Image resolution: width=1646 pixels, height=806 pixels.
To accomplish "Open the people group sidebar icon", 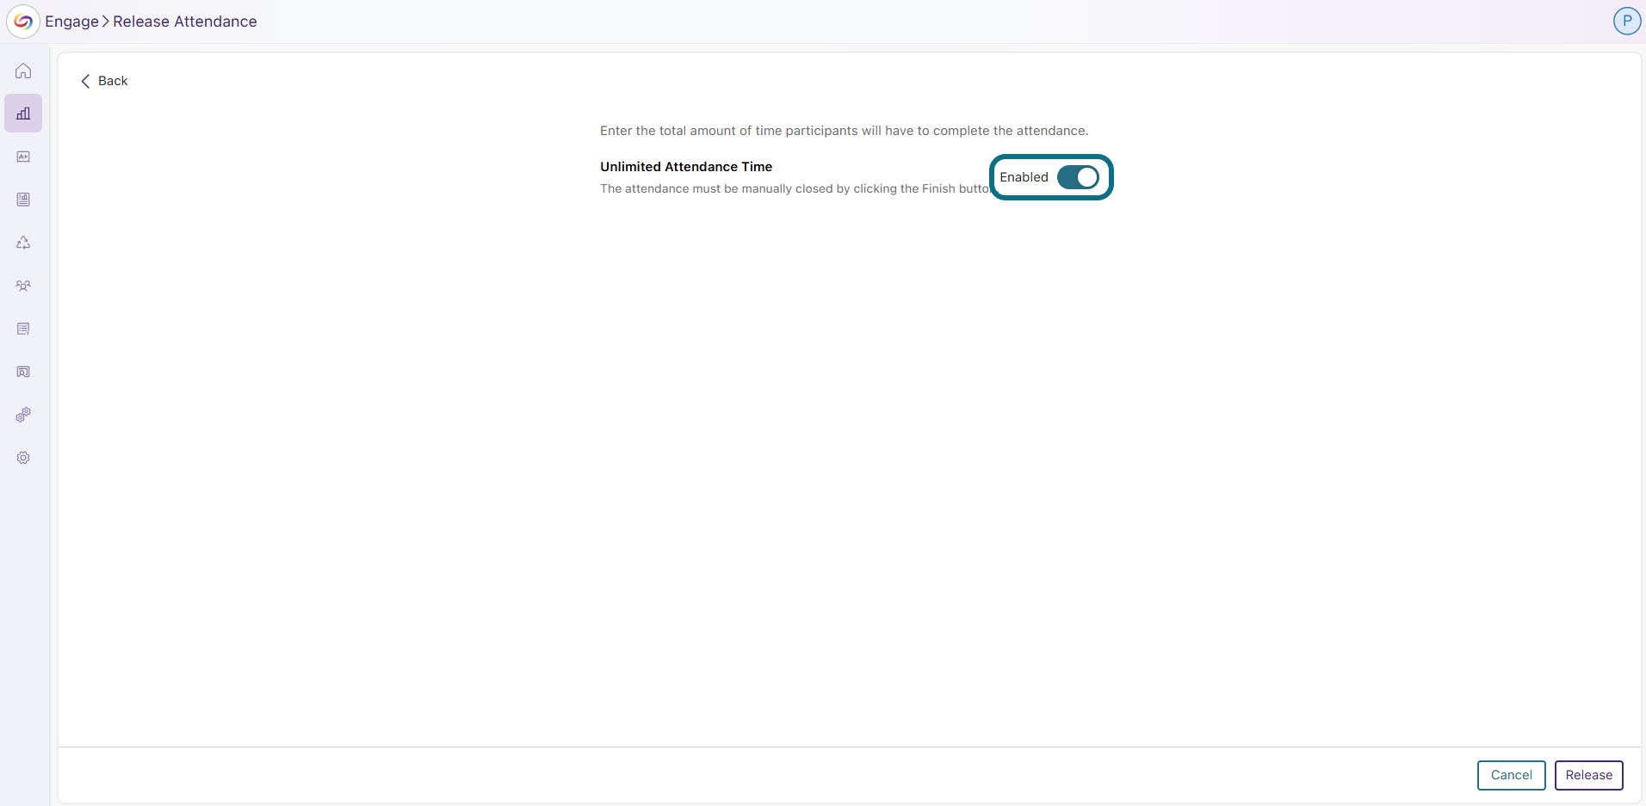I will [x=23, y=286].
